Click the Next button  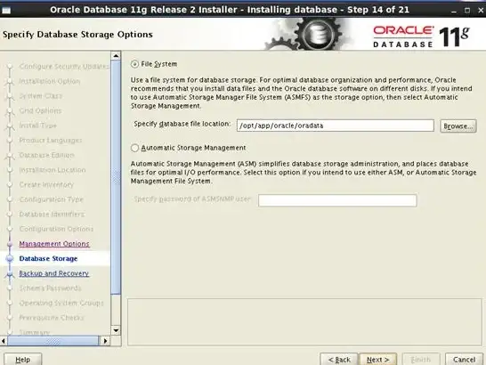[377, 360]
